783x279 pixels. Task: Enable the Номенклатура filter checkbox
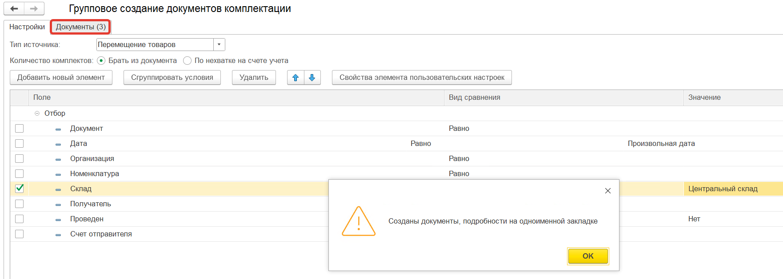point(20,174)
